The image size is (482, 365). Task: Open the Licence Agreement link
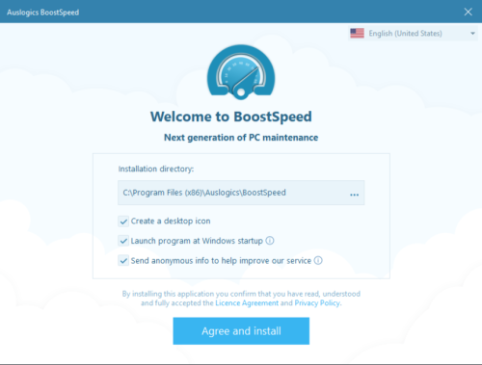(x=247, y=303)
